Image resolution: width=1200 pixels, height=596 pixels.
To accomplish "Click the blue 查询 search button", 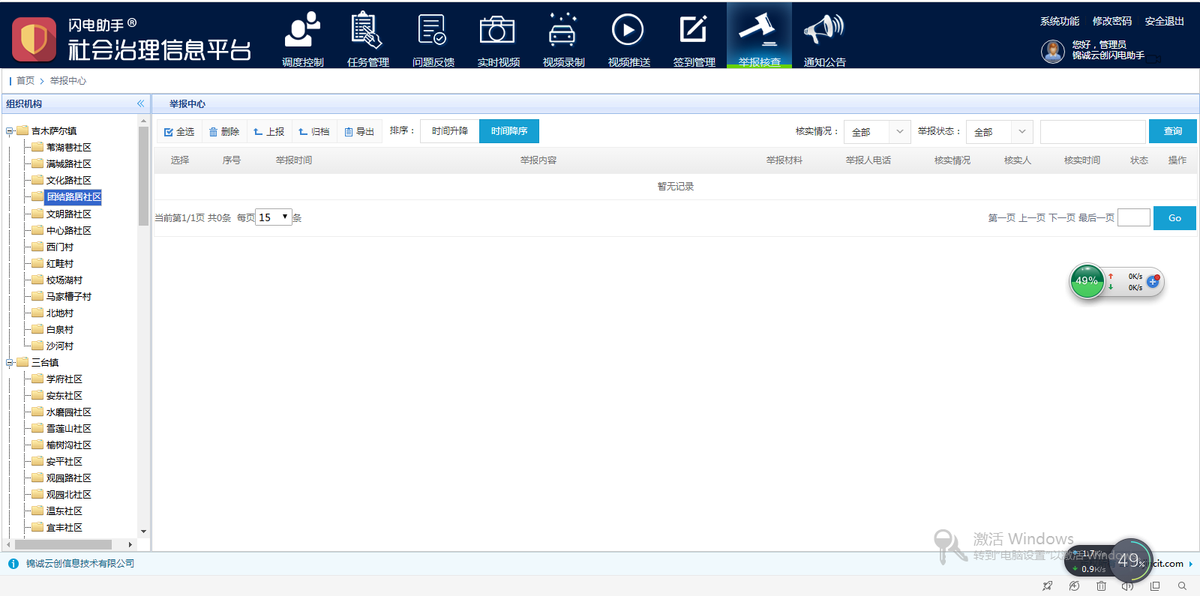I will point(1172,131).
